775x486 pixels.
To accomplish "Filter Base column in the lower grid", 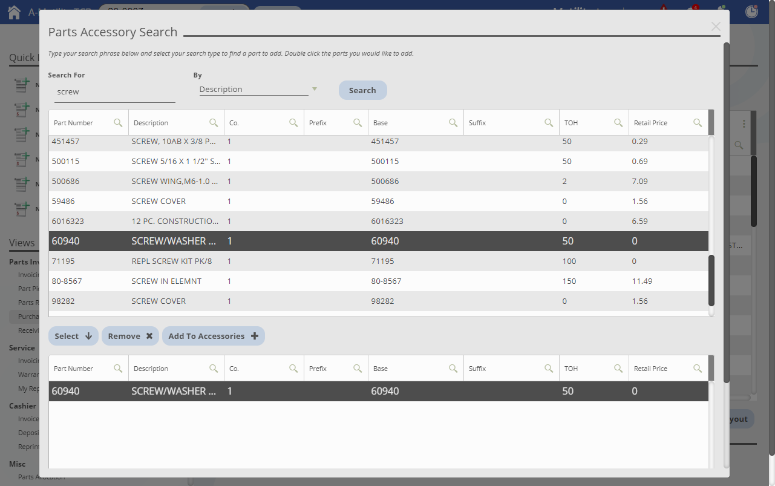I will pos(453,369).
